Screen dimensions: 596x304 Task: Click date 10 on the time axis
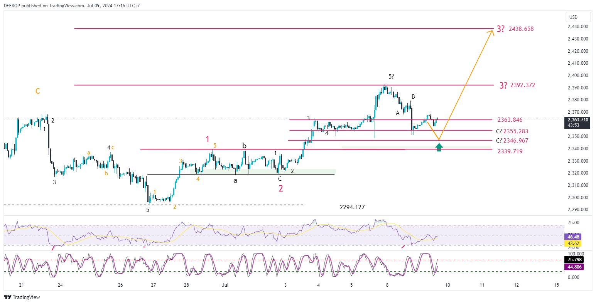(447, 285)
